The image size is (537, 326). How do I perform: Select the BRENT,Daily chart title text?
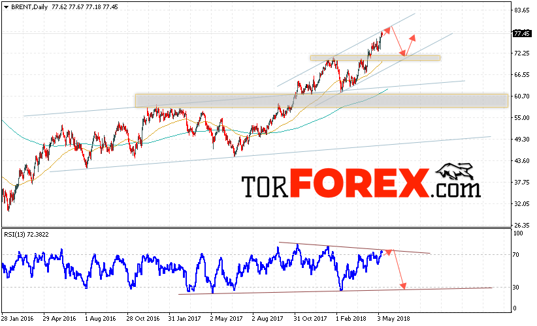pyautogui.click(x=29, y=7)
